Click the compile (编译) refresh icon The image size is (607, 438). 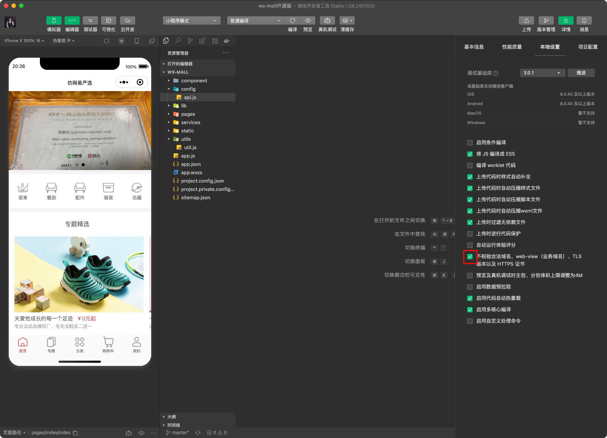coord(292,20)
